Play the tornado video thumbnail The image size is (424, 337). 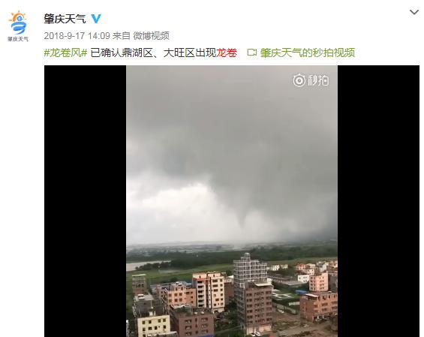pyautogui.click(x=232, y=201)
